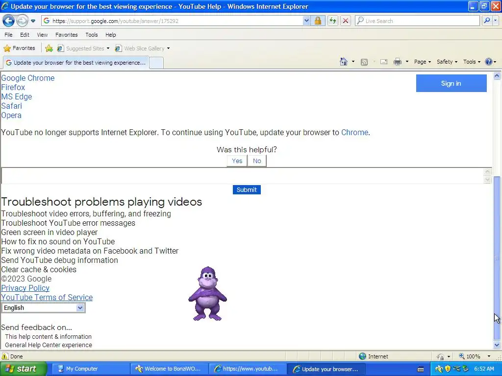Open the View menu
Viewport: 502px width, 376px height.
tap(42, 35)
